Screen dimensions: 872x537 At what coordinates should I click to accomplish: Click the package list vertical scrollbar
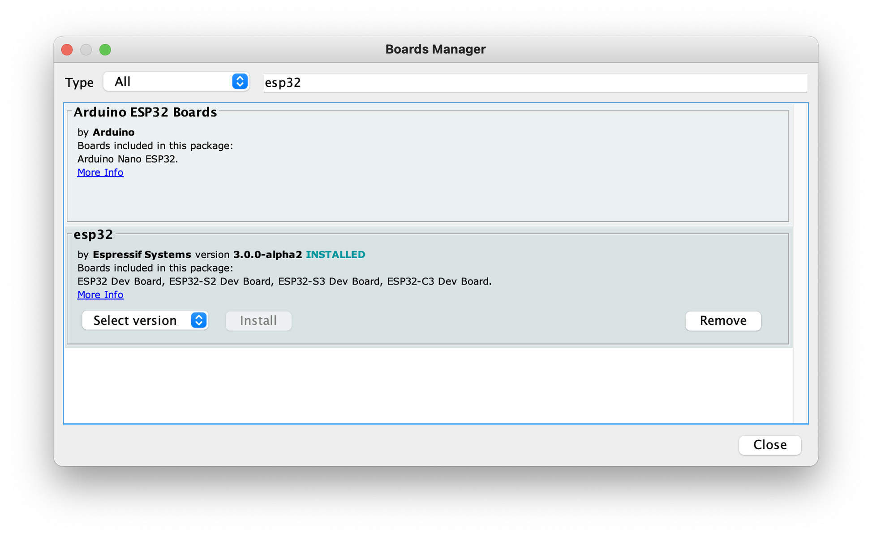click(800, 264)
